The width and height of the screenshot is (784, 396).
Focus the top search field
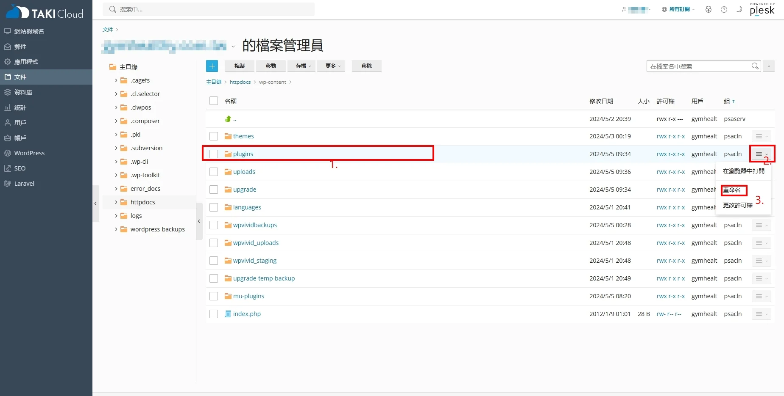(209, 9)
